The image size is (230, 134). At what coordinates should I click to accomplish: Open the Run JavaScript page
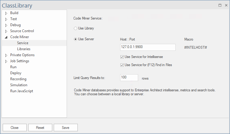(x=22, y=91)
